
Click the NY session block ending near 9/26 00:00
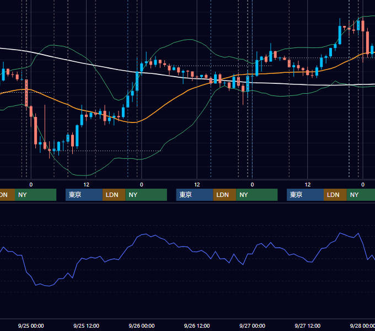coord(146,195)
